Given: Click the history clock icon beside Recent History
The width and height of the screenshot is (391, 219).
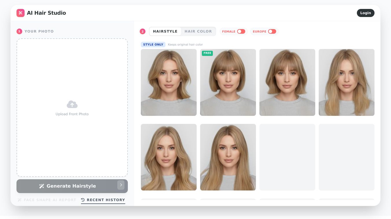Looking at the screenshot, I should pyautogui.click(x=83, y=200).
